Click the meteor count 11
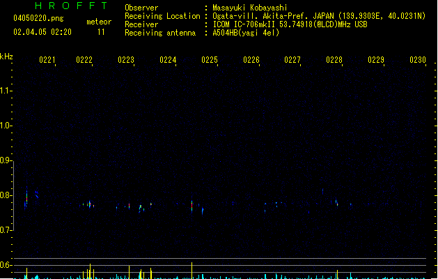438x279 pixels. pos(101,32)
